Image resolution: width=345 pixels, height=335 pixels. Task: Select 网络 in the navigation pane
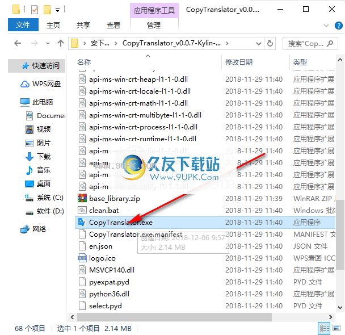coord(33,229)
